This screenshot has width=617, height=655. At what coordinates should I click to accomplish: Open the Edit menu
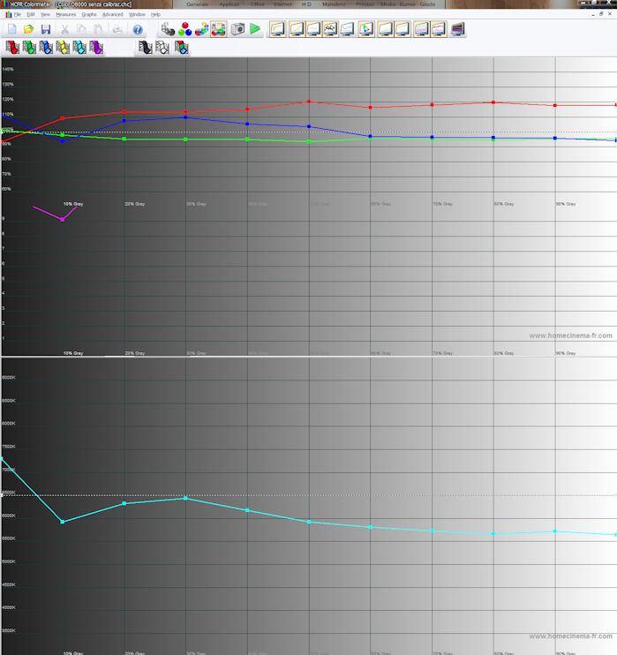[x=31, y=14]
